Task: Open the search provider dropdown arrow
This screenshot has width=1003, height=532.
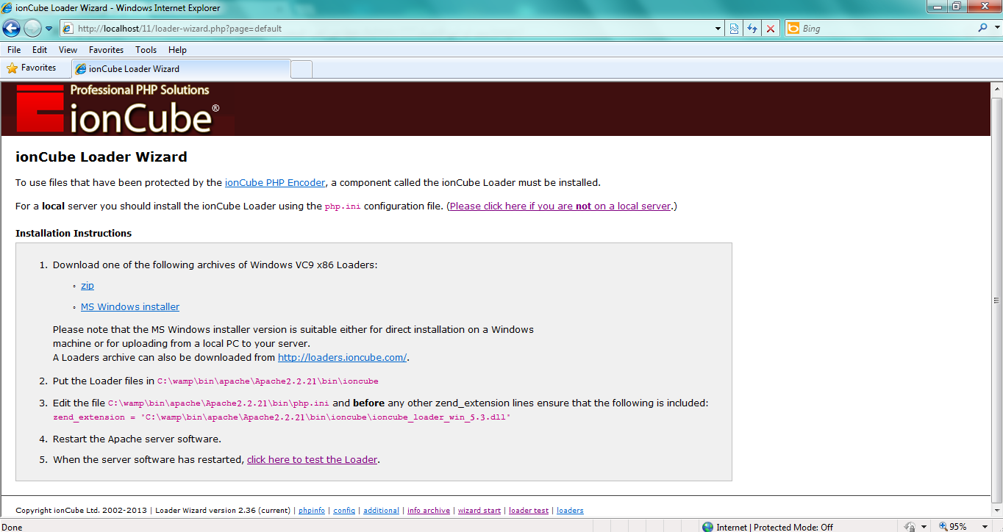Action: point(996,29)
